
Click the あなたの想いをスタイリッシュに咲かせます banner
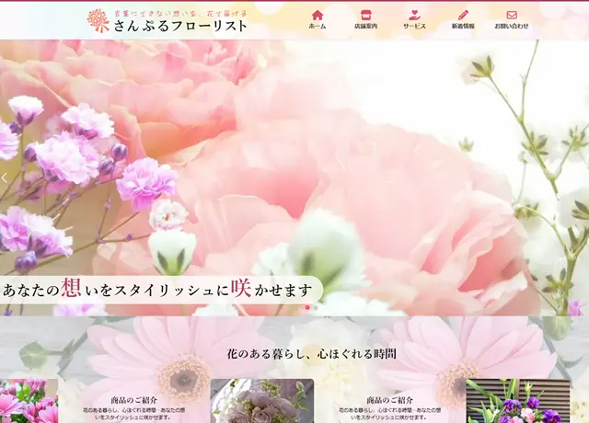click(x=161, y=290)
